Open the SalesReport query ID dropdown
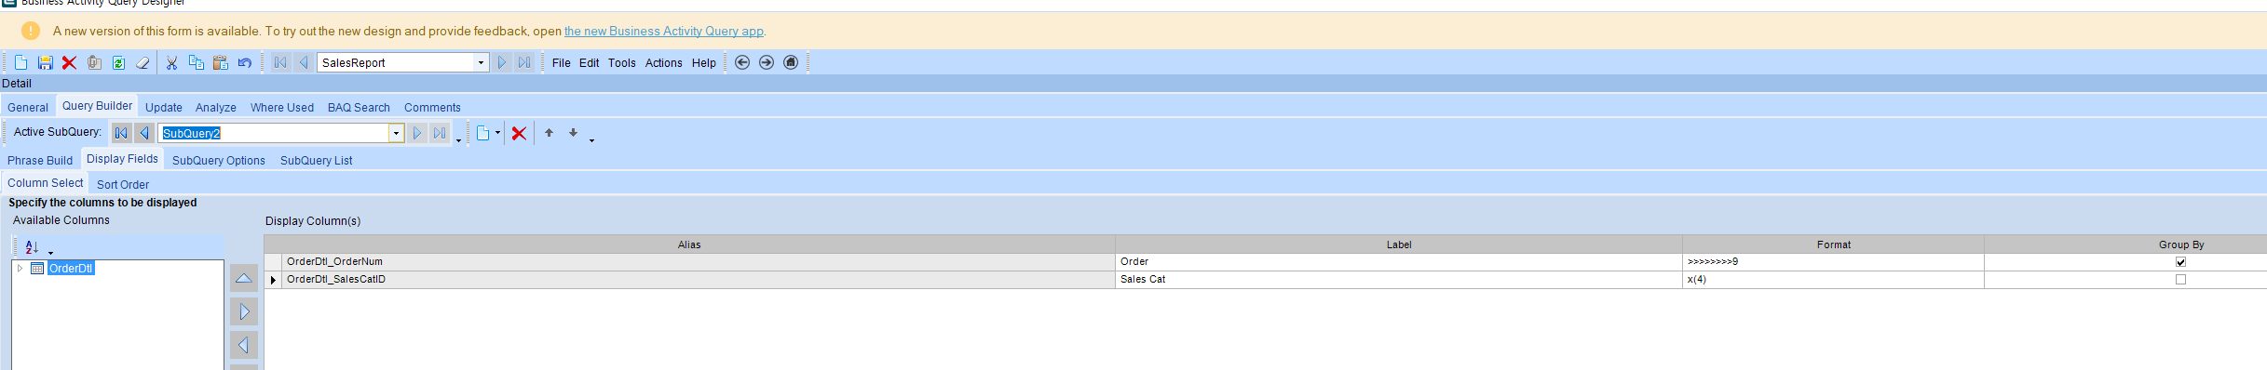 point(481,62)
